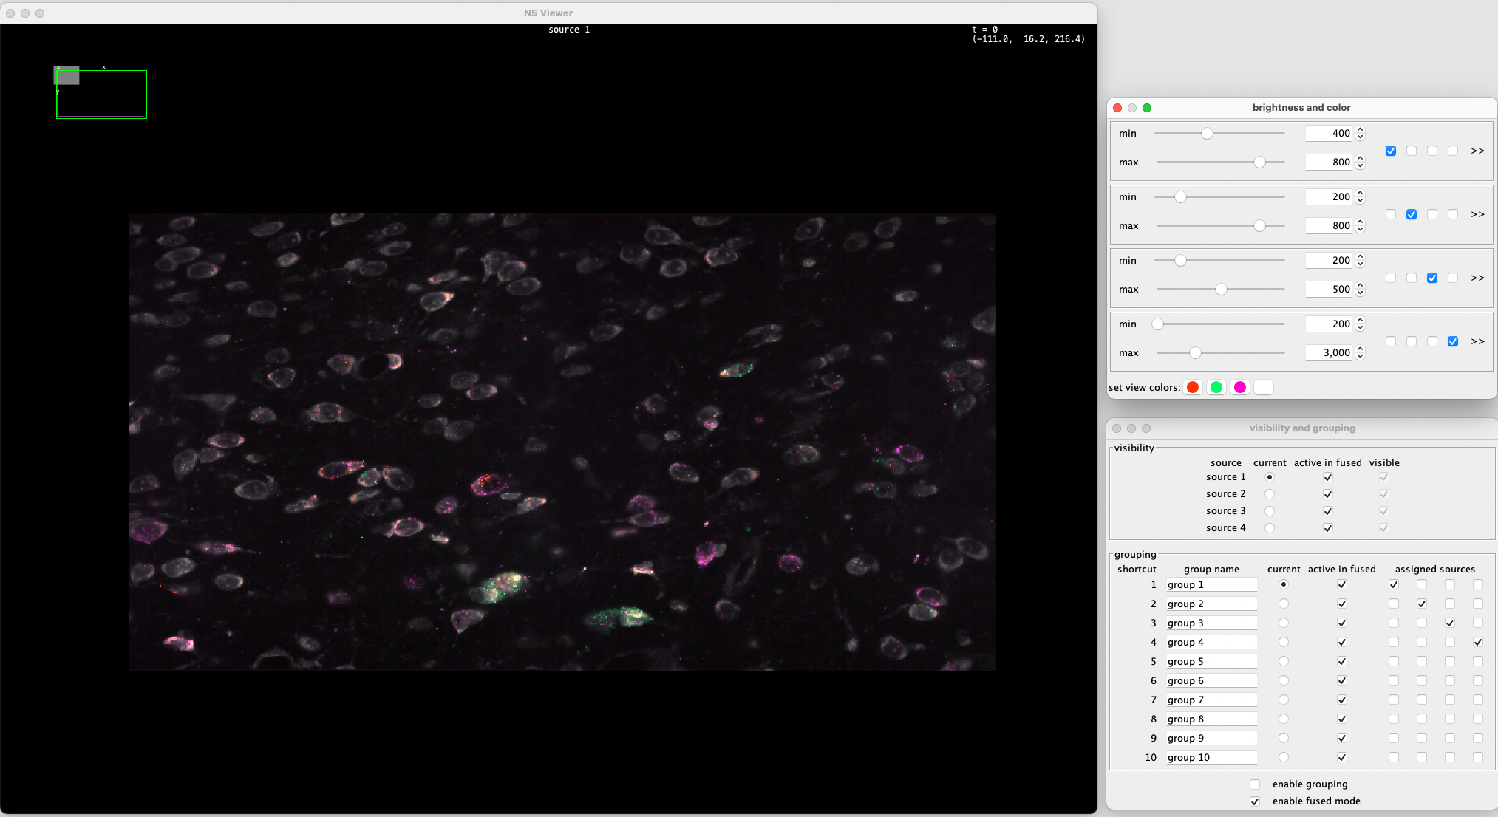Toggle fourth assigned source for group 4
The width and height of the screenshot is (1498, 817).
point(1478,643)
